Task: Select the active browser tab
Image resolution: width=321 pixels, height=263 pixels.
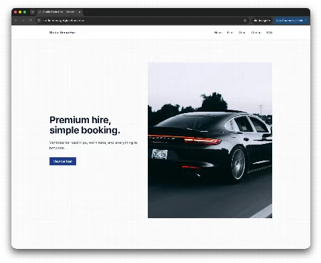Action: pyautogui.click(x=60, y=12)
